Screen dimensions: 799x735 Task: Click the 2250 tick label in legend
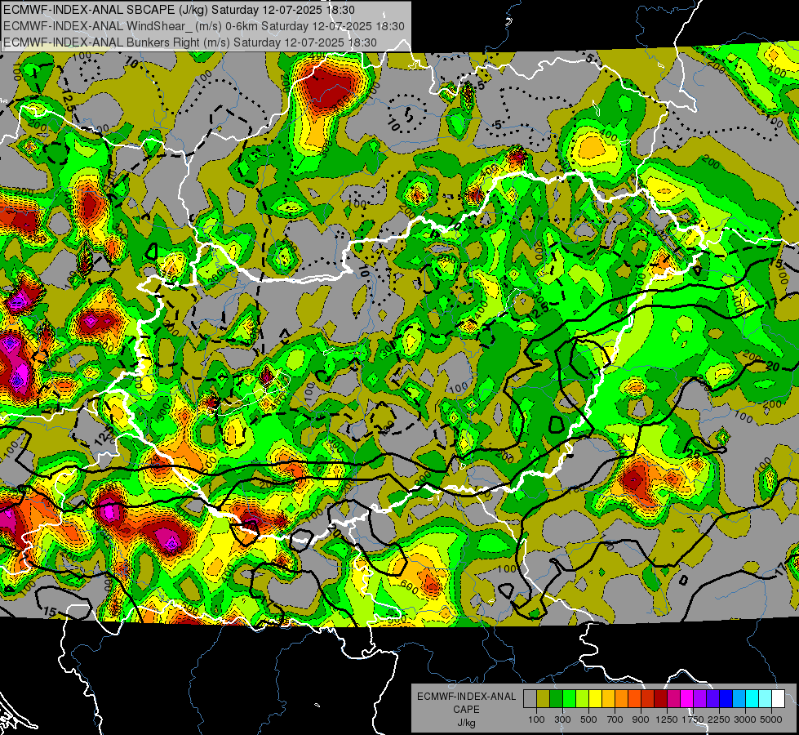720,719
